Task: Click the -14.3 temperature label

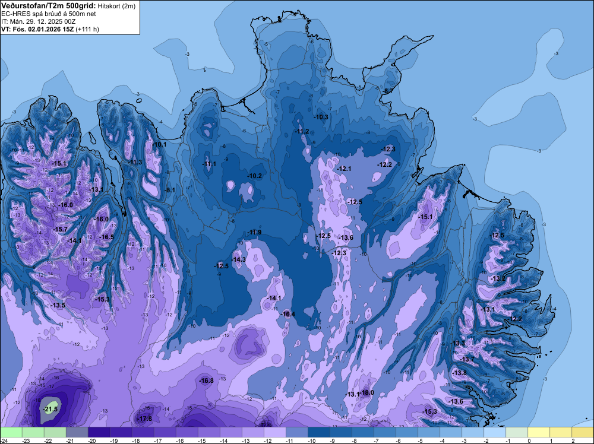Action: tap(239, 259)
